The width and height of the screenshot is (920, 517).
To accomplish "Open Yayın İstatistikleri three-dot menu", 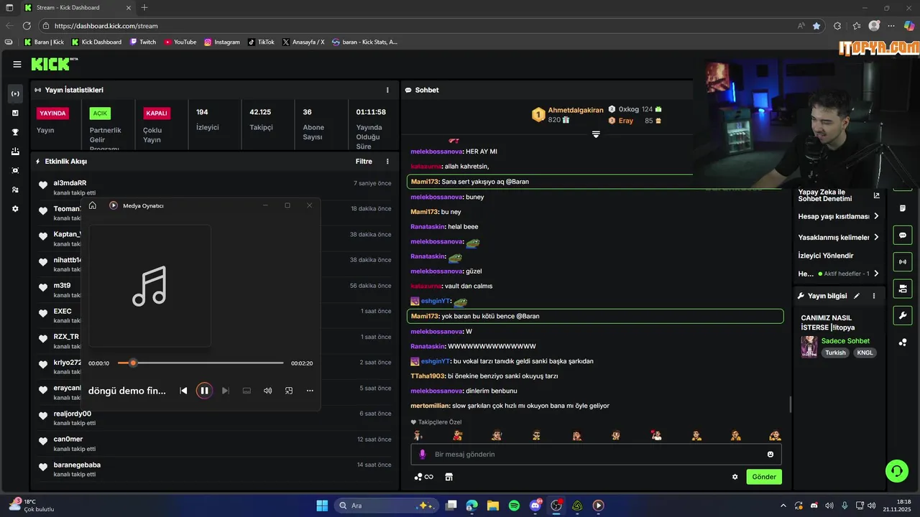I will (387, 90).
